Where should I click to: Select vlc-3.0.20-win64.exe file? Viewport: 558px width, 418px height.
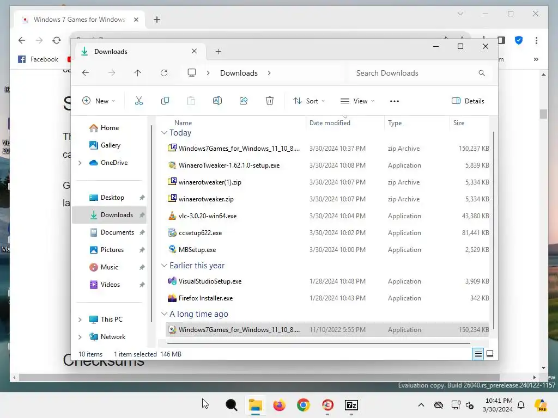327,216
